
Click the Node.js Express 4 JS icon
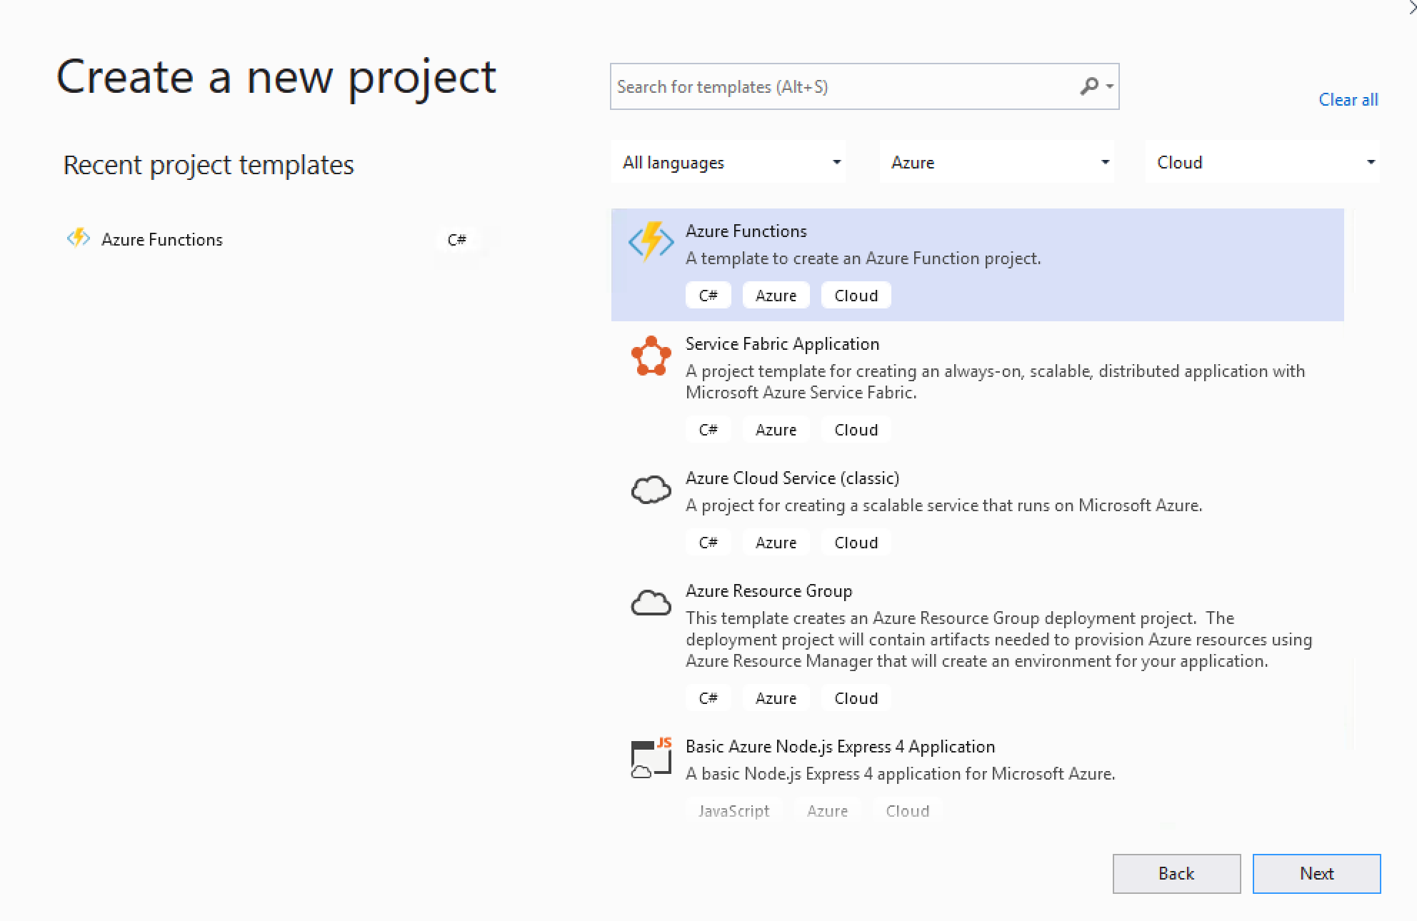point(651,758)
